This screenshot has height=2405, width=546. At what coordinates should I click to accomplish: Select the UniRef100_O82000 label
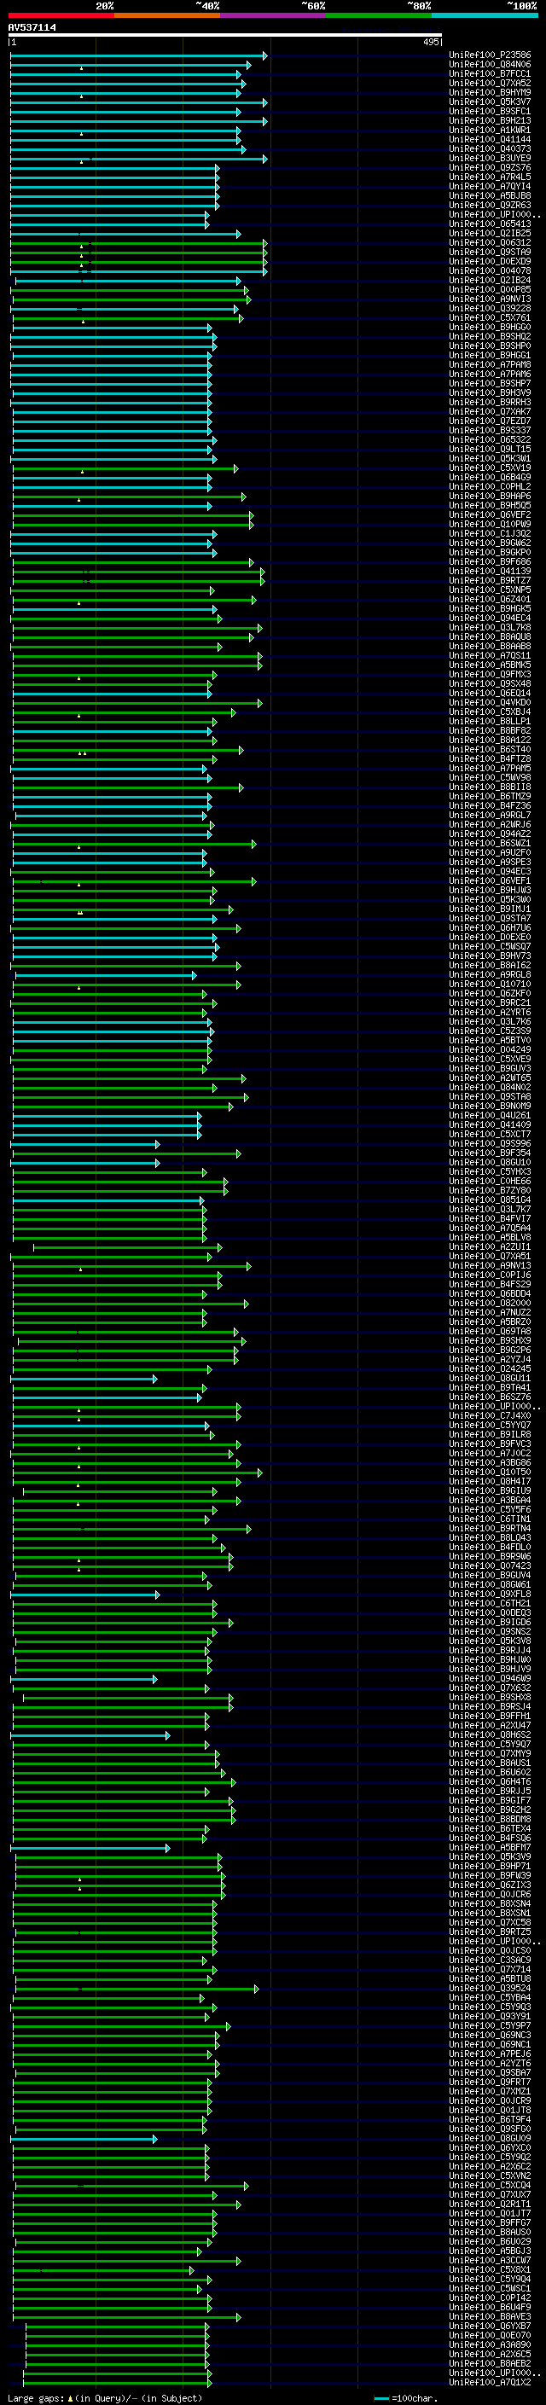(x=490, y=1304)
